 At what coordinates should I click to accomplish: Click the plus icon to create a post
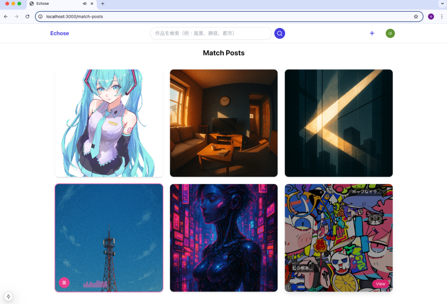click(372, 34)
